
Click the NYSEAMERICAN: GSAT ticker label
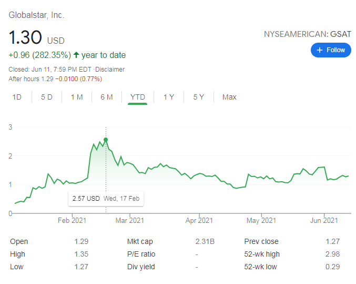[308, 34]
